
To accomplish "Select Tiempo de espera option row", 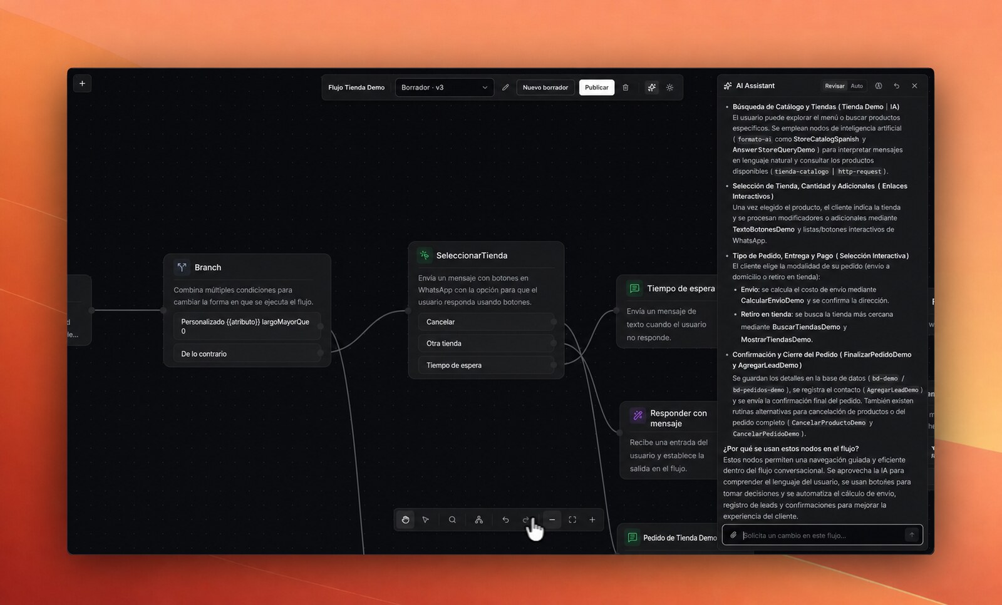I will click(487, 365).
